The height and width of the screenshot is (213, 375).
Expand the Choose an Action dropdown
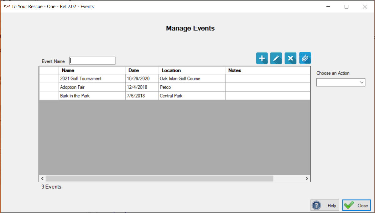(341, 82)
